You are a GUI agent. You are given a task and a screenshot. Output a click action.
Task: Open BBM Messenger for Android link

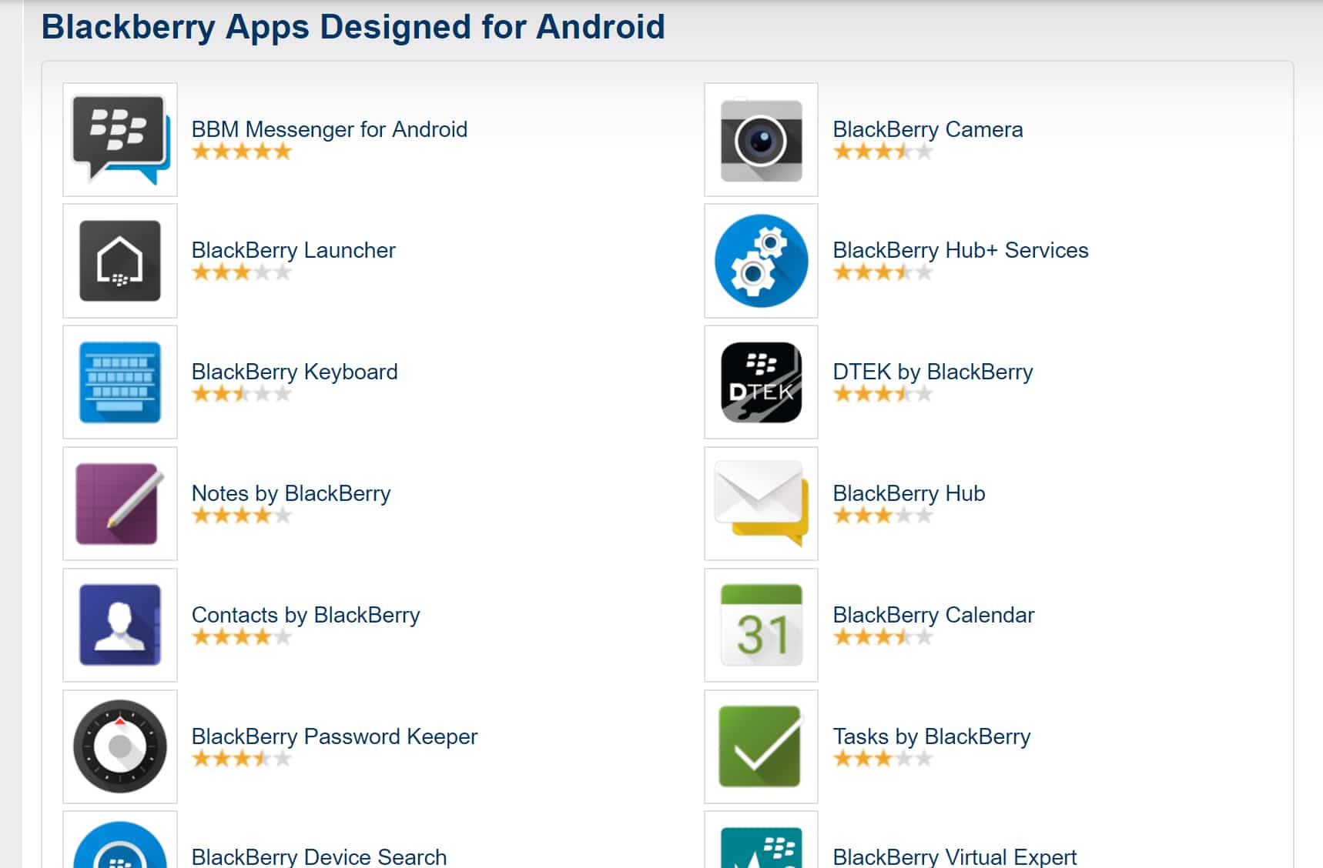click(x=330, y=129)
